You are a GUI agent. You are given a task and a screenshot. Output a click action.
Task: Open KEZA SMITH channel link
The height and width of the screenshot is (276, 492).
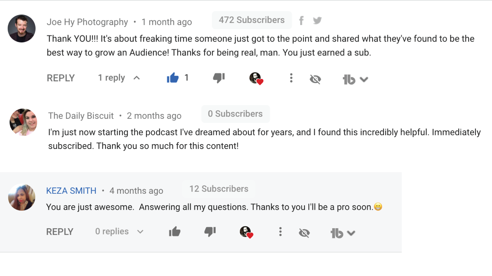click(x=71, y=191)
